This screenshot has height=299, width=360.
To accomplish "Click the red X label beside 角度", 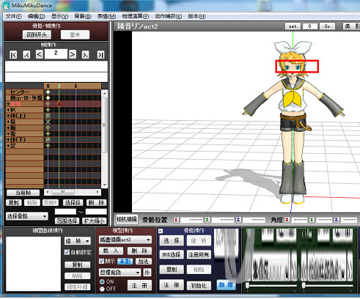I will click(287, 220).
